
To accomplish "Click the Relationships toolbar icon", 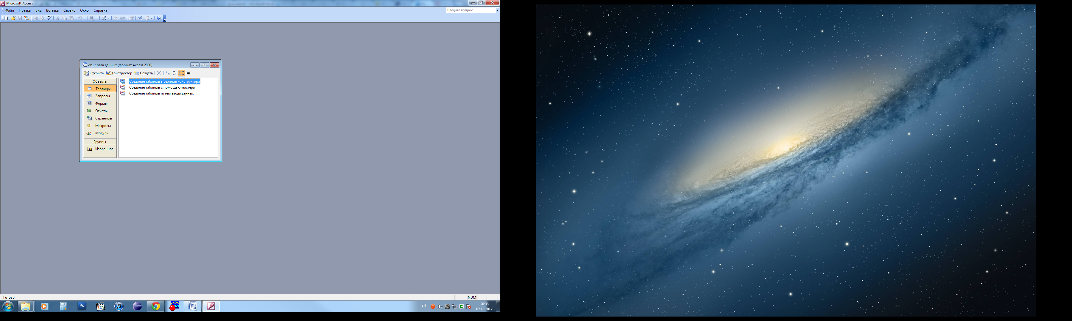I will tap(140, 18).
